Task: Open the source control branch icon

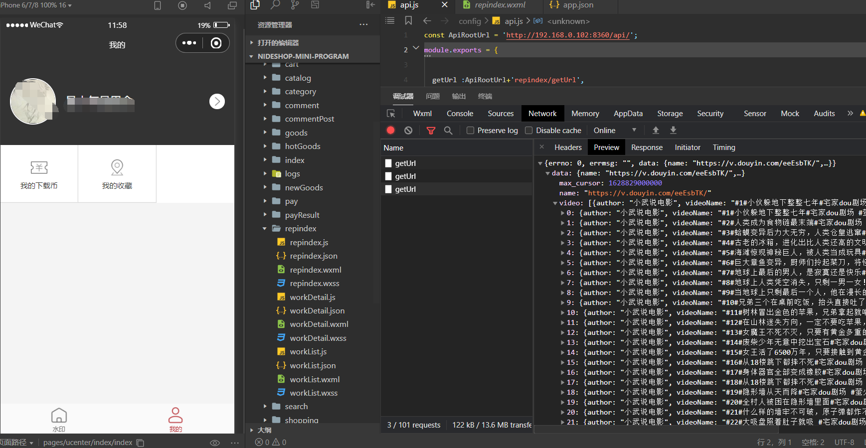Action: pos(295,5)
